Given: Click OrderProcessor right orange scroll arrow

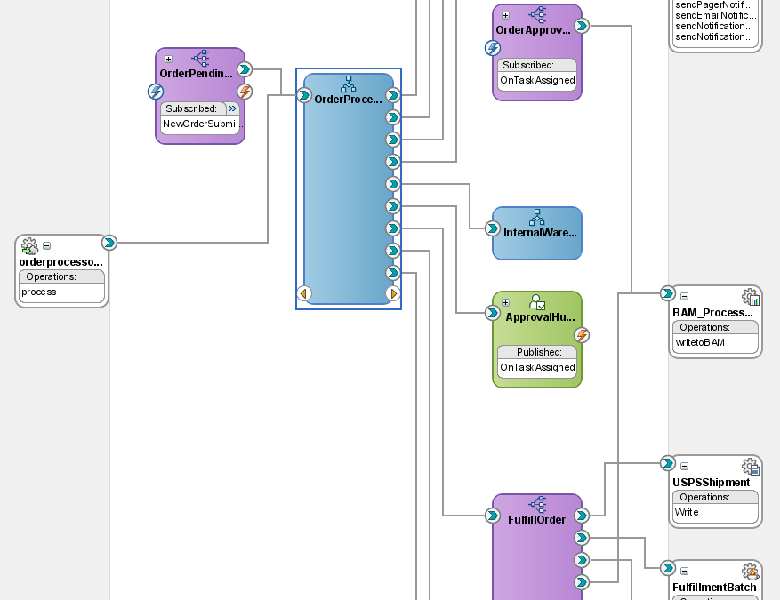Looking at the screenshot, I should click(x=393, y=293).
